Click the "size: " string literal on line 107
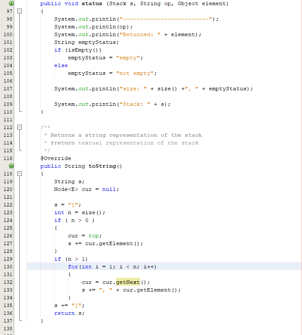The height and width of the screenshot is (335, 302). coord(133,89)
